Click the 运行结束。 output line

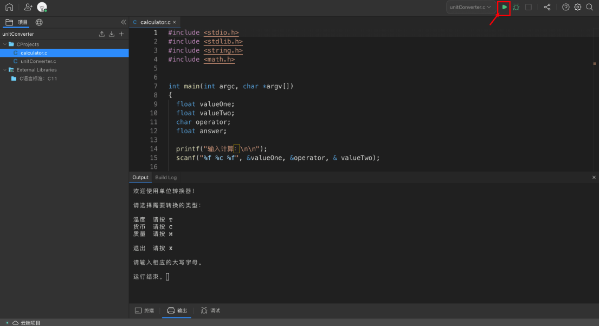point(149,277)
